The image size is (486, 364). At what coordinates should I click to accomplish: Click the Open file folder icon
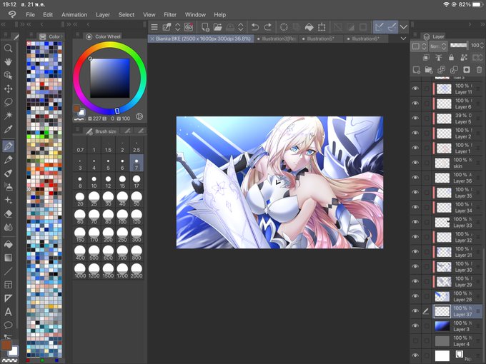tap(217, 27)
